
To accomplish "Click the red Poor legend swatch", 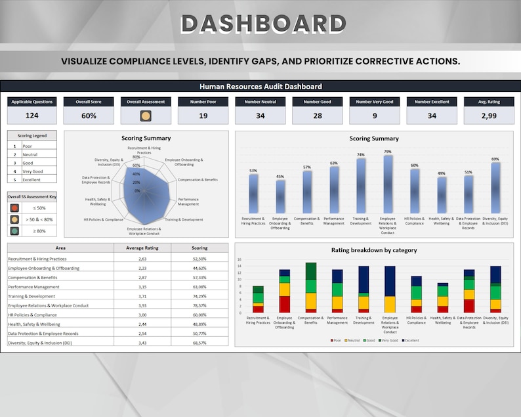I will click(331, 341).
